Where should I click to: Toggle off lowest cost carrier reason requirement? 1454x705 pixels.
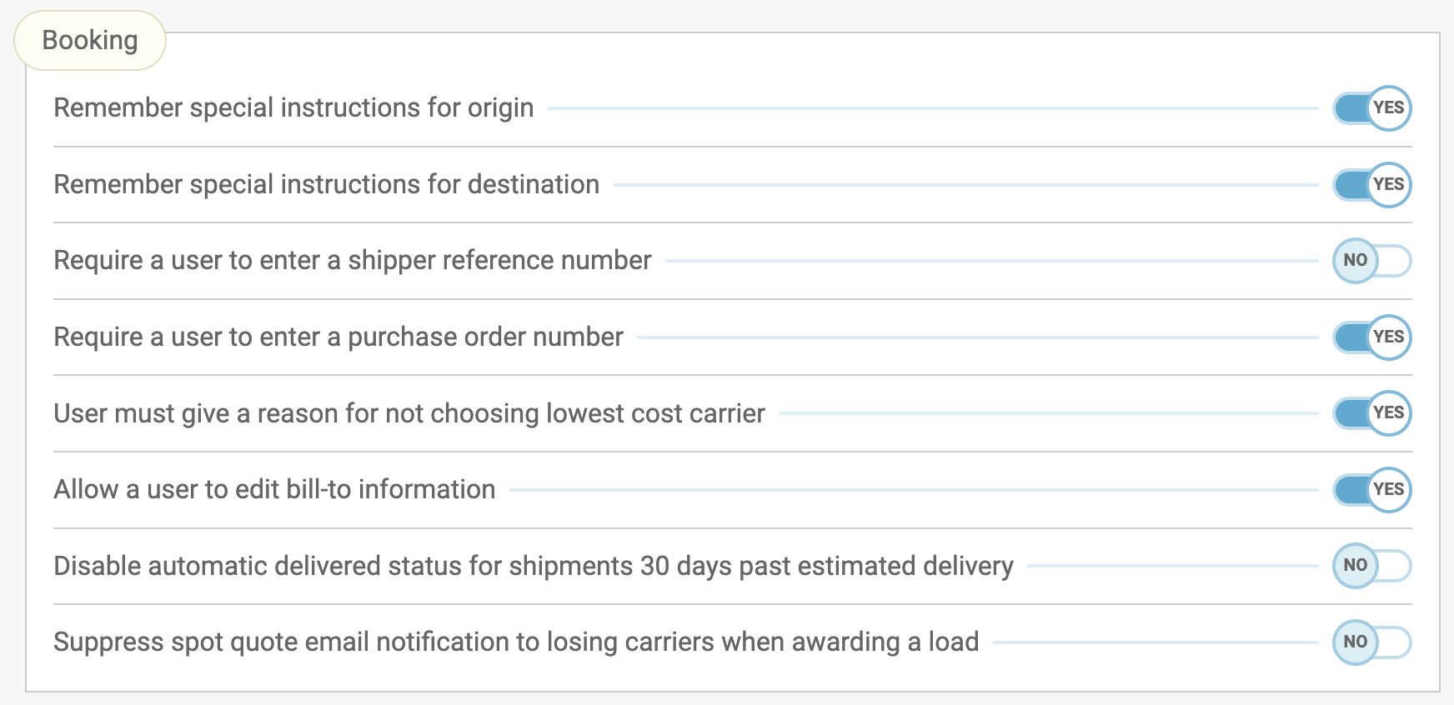click(x=1371, y=413)
